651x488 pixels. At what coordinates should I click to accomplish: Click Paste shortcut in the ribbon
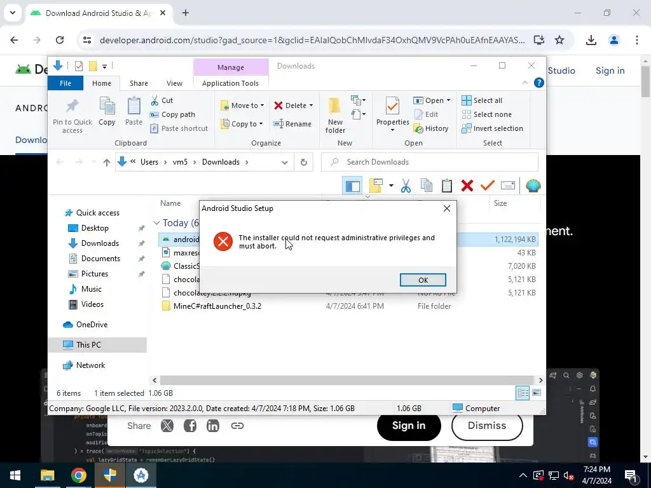(x=179, y=128)
